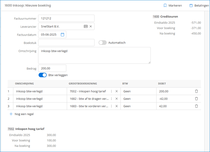
Task: Open the BTW dropdown in row 3
Action: coord(138,106)
